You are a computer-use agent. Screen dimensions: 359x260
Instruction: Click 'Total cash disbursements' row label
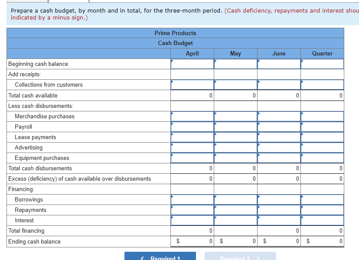tap(40, 168)
